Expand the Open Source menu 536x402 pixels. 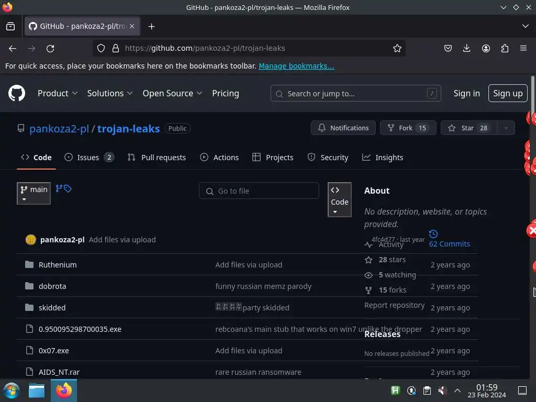(x=172, y=93)
